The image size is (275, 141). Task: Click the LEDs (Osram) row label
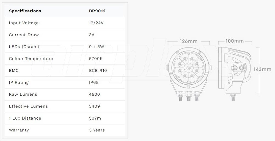tap(24, 47)
